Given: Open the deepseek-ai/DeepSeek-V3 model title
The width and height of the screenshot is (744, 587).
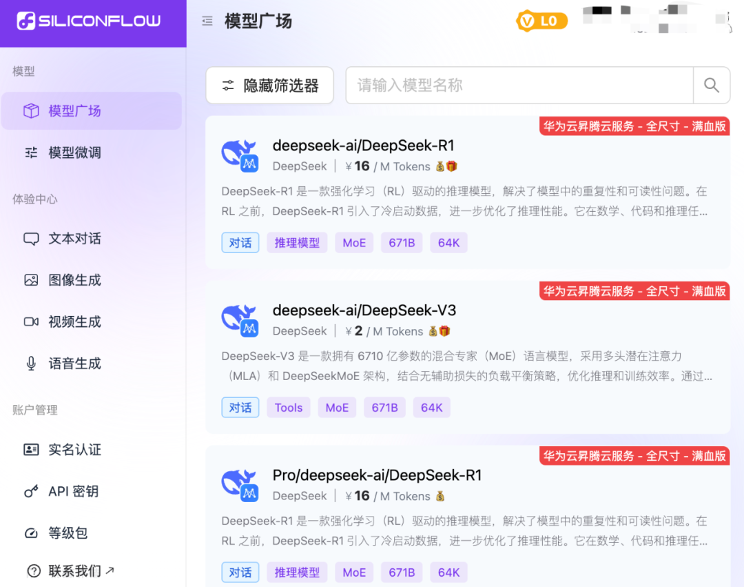Looking at the screenshot, I should click(364, 310).
